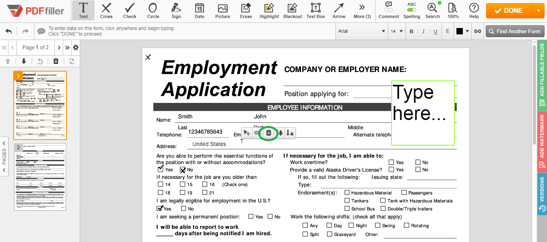Open the ADD WATERMARK tab

(542, 141)
